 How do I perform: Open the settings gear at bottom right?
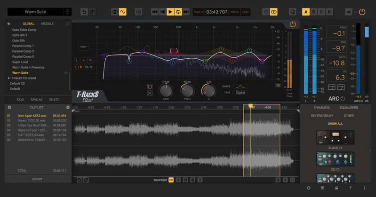309,188
